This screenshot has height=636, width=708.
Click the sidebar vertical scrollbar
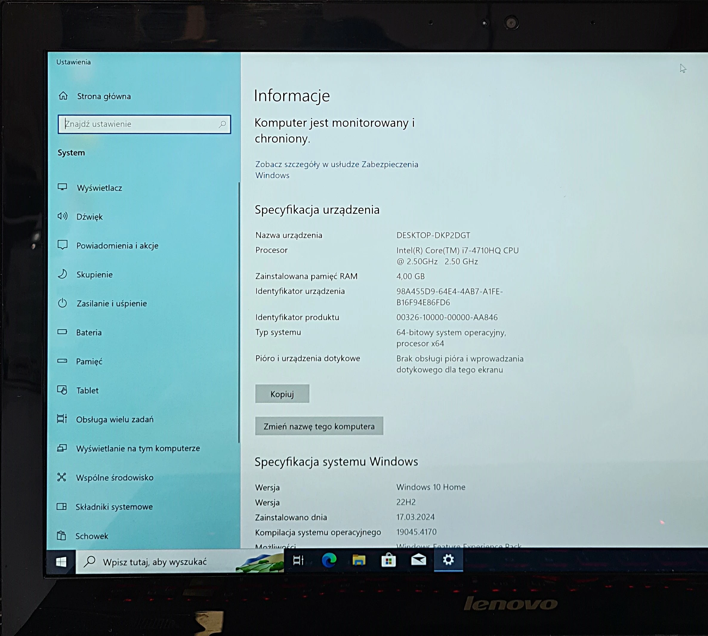239,313
